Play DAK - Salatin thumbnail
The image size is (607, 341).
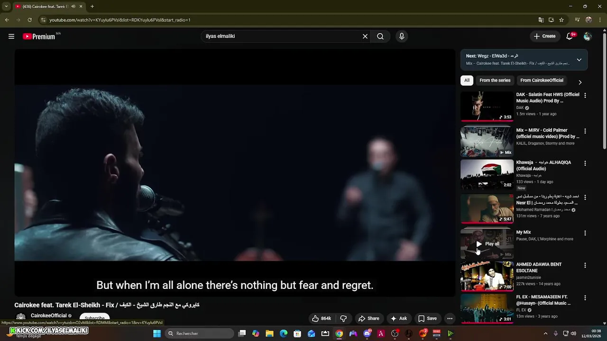tap(487, 107)
